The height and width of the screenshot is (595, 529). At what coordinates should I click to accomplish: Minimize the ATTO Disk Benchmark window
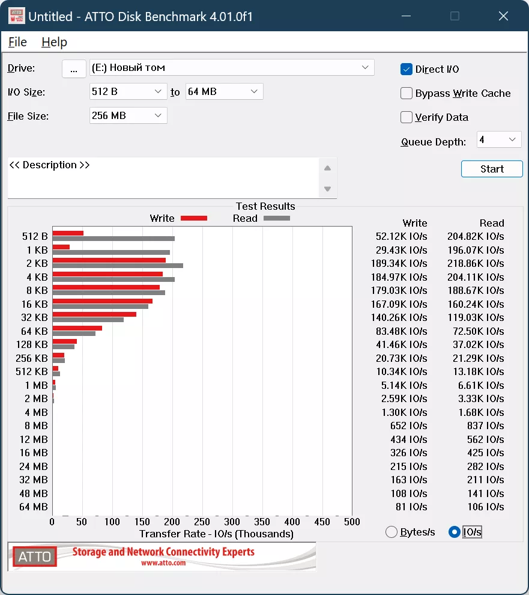tap(406, 16)
